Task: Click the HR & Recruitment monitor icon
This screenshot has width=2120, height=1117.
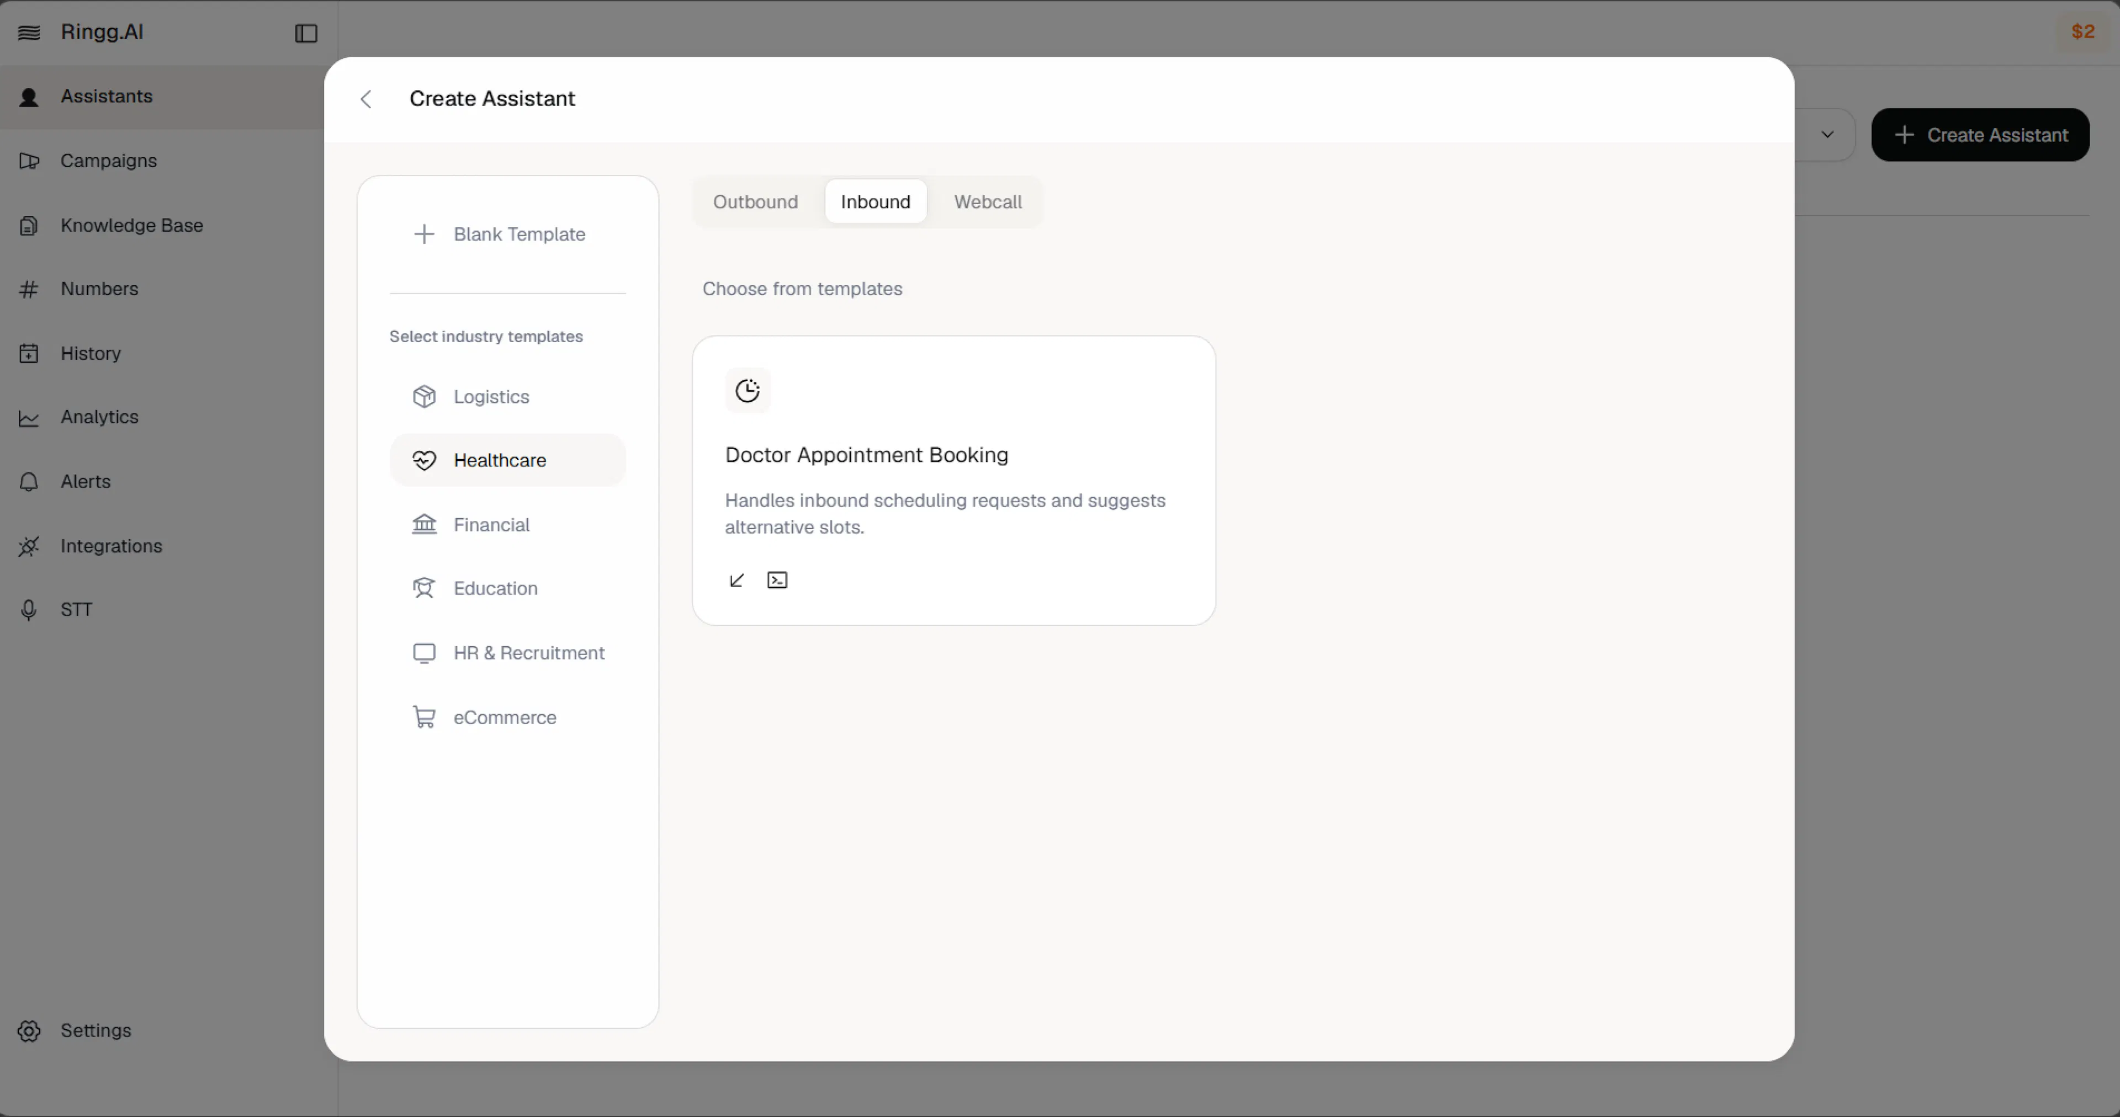Action: [424, 653]
